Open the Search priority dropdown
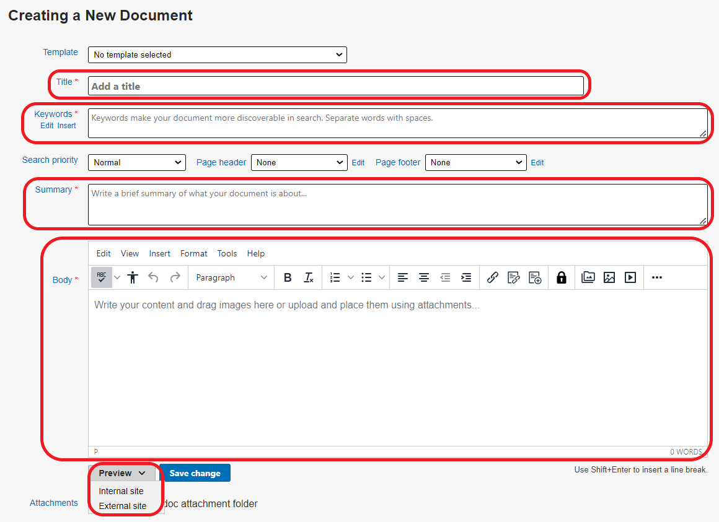This screenshot has width=719, height=522. (x=136, y=163)
